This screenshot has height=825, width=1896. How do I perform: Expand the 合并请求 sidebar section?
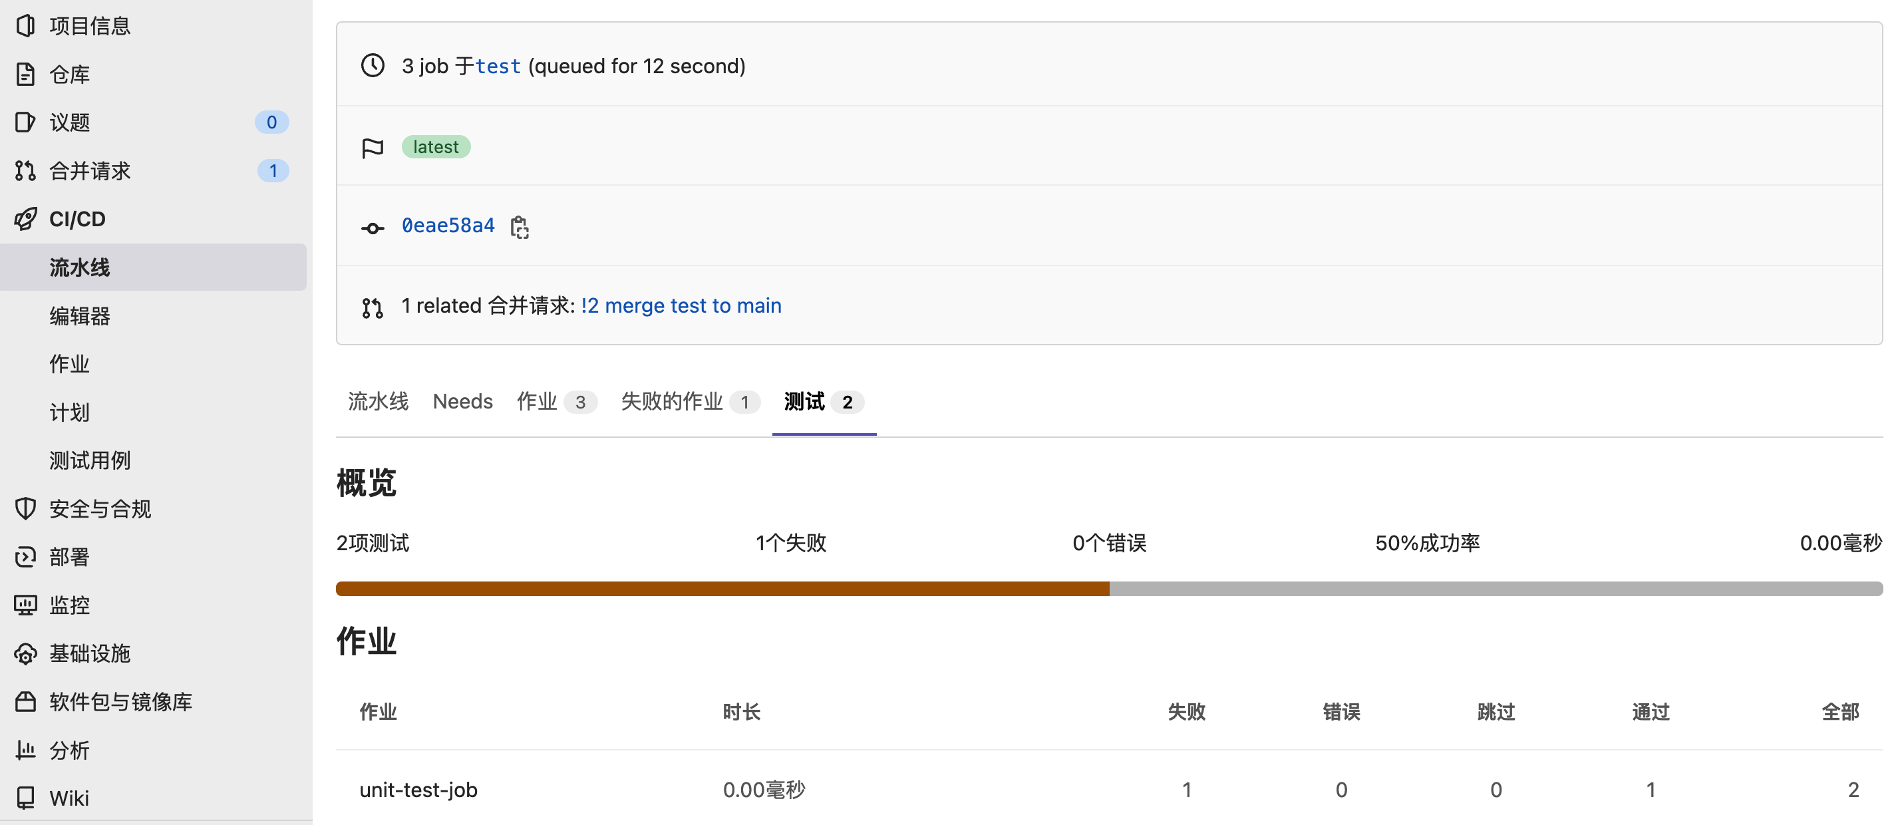coord(90,171)
